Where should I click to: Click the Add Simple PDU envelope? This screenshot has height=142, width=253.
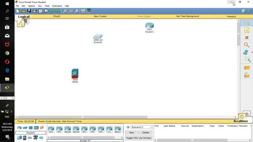(x=247, y=68)
